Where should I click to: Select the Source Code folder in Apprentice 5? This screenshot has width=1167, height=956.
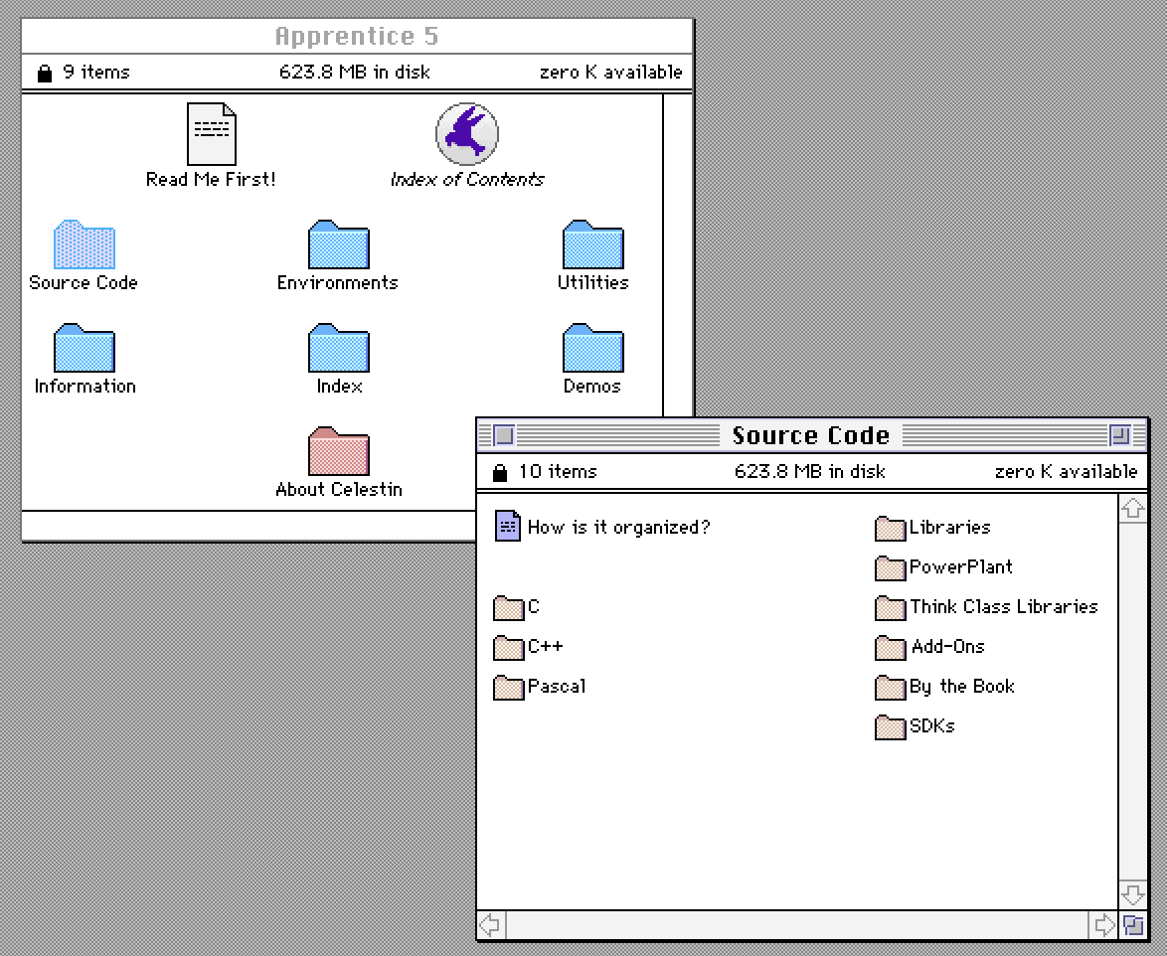(x=84, y=244)
